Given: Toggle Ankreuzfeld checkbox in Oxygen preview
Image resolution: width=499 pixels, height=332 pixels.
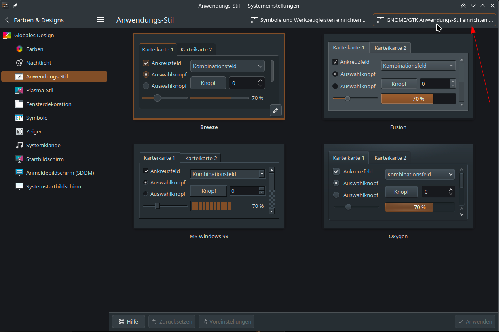Looking at the screenshot, I should point(336,171).
